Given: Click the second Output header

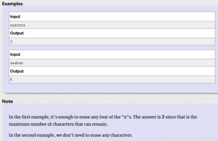Looking at the screenshot, I should (x=17, y=71).
